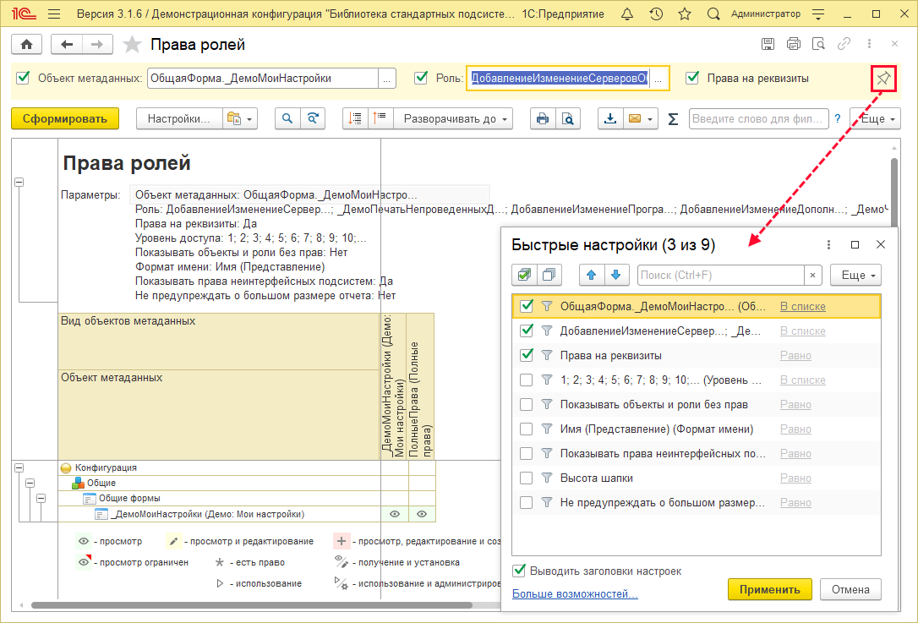Screen dimensions: 918x623
Task: Open Разворачивать до dropdown
Action: click(454, 119)
